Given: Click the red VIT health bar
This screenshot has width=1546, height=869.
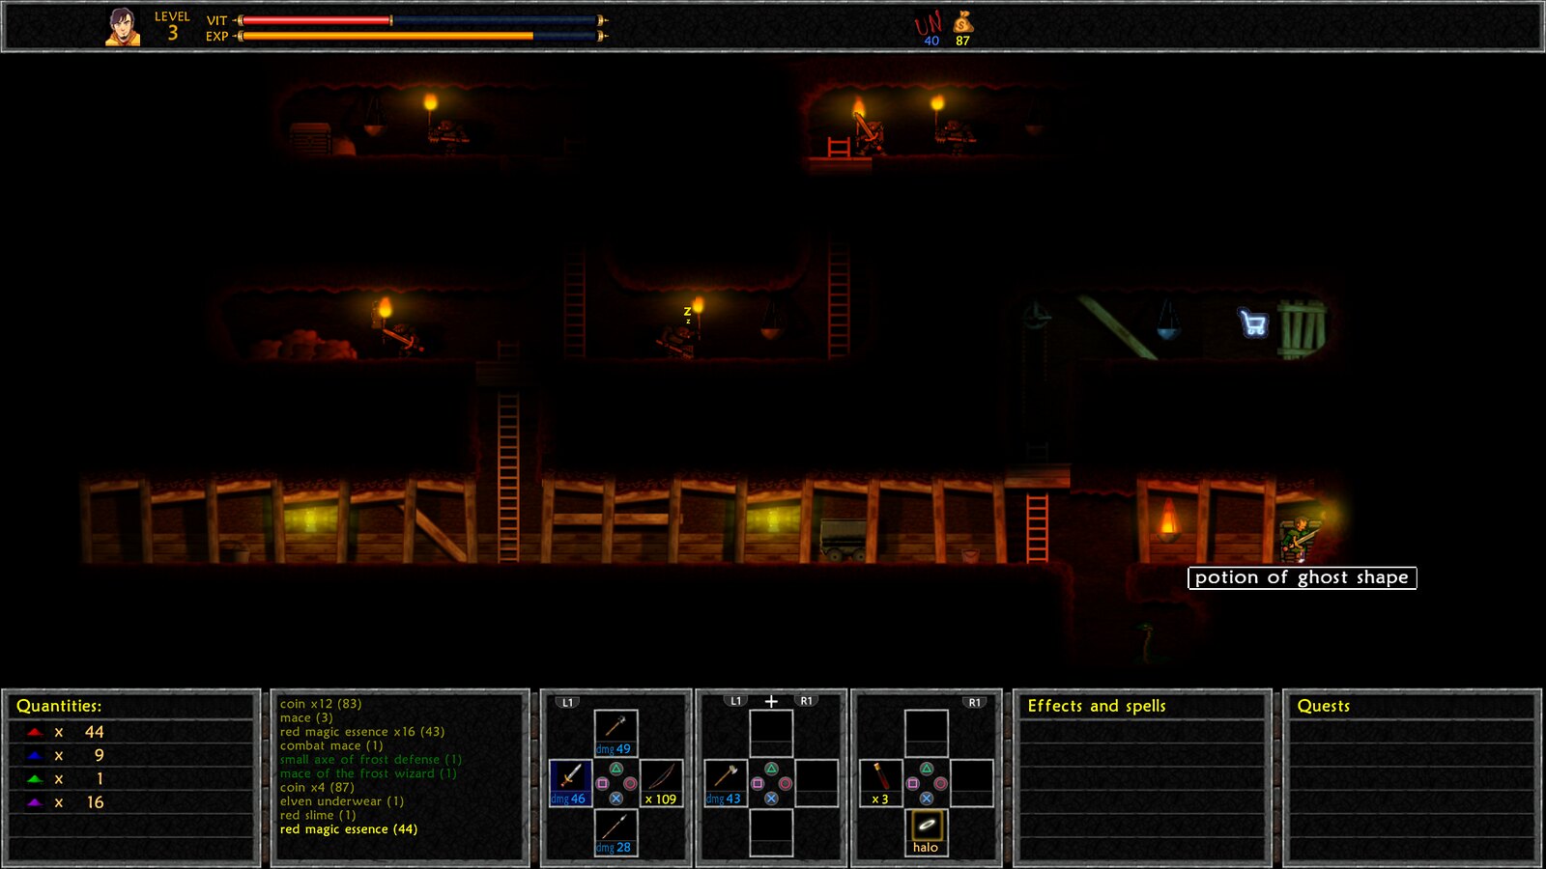Looking at the screenshot, I should (316, 20).
